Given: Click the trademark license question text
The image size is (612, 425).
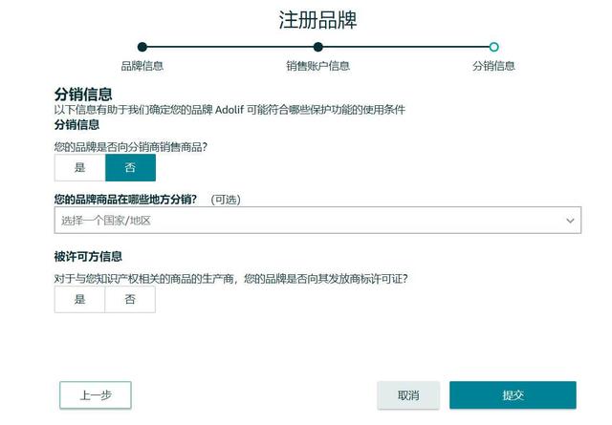Looking at the screenshot, I should tap(231, 279).
